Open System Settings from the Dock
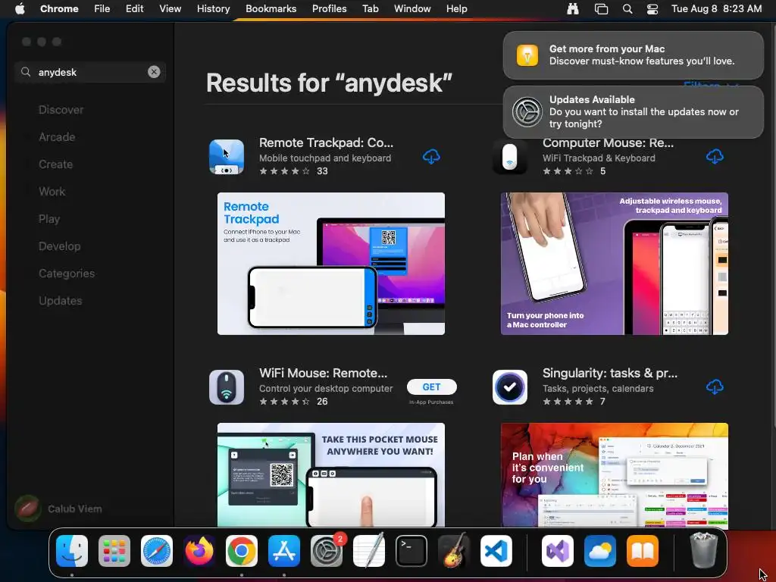 click(327, 551)
